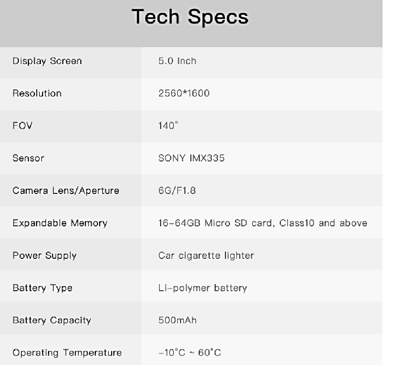The height and width of the screenshot is (365, 394).
Task: Click the Power Supply label
Action: tap(44, 256)
